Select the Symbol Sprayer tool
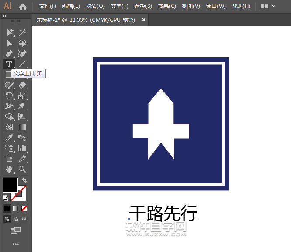Viewport: 291px width, 252px height. point(9,148)
